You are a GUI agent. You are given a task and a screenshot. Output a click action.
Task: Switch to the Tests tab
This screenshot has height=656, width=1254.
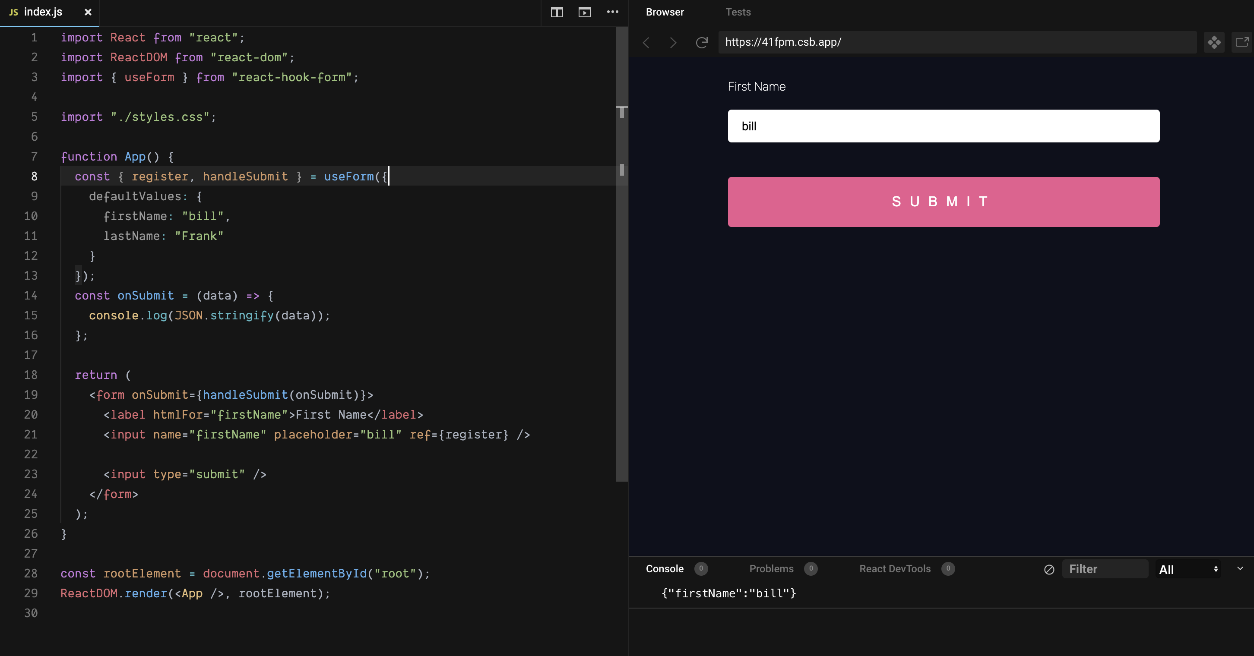(x=738, y=12)
